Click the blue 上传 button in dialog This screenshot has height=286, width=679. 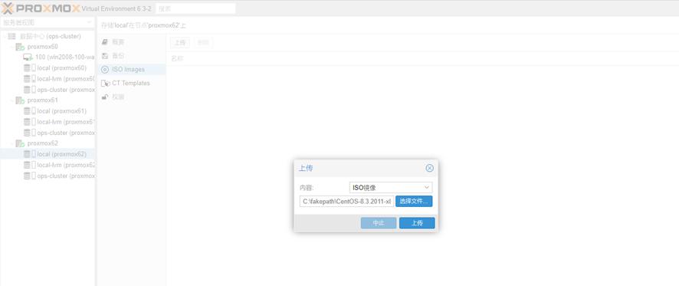click(417, 223)
